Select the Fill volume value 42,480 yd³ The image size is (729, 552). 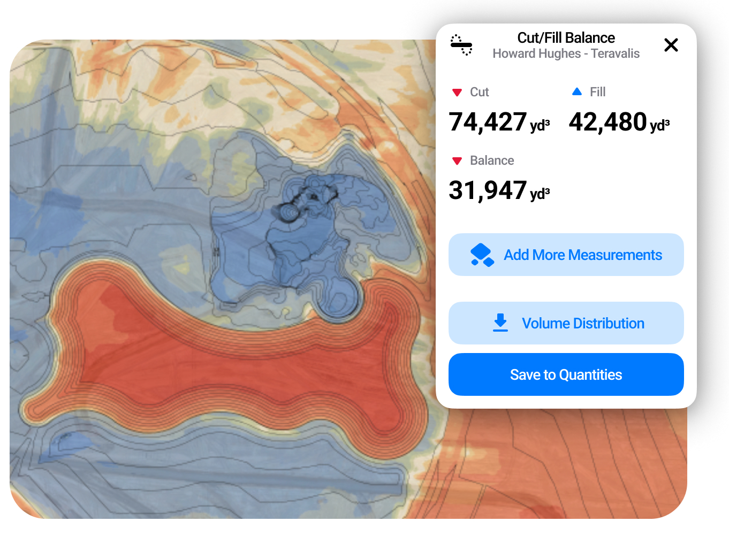pyautogui.click(x=619, y=122)
